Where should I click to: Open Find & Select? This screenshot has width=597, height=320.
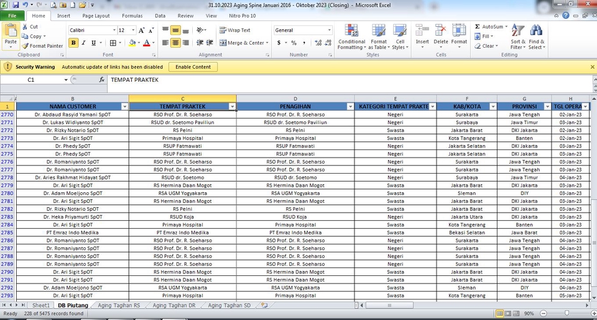537,37
